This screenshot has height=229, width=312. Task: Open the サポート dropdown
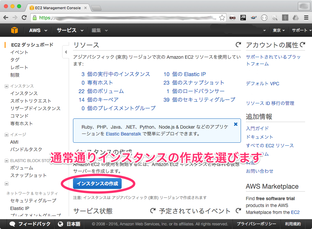301,31
